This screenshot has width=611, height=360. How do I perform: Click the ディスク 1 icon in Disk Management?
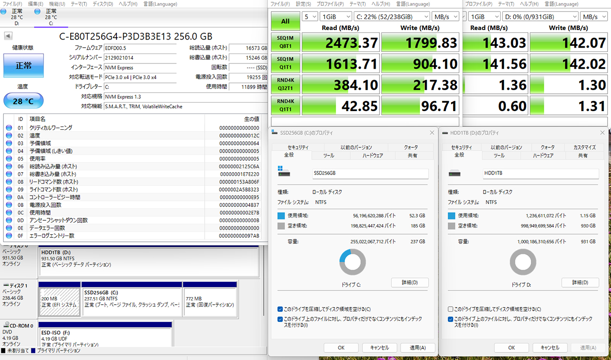tap(6, 285)
